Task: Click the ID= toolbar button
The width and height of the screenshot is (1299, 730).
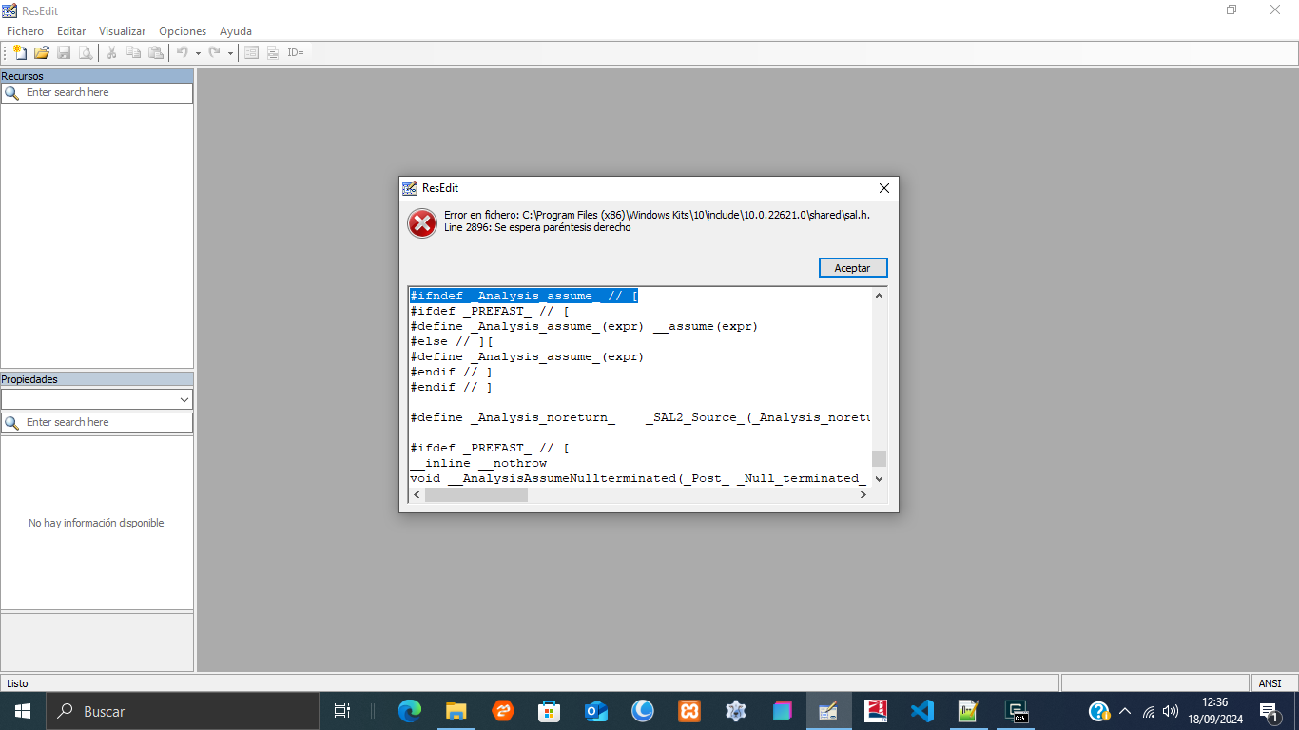Action: pos(296,53)
